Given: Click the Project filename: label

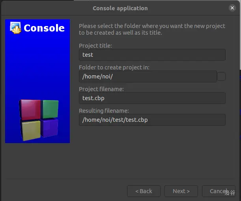Looking at the screenshot, I should [101, 89].
